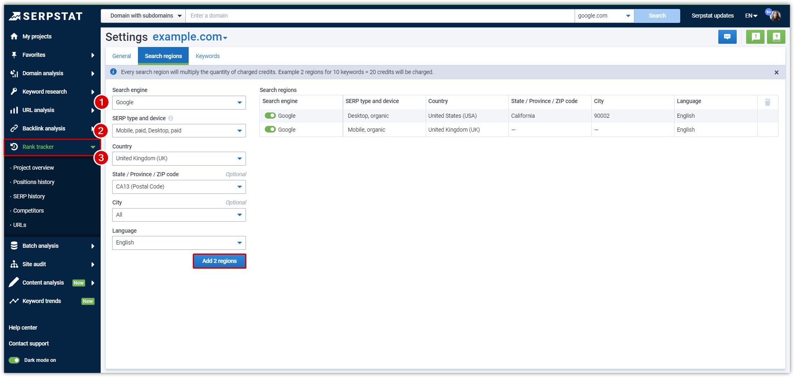Screen dimensions: 794x377
Task: Open Serpstat updates link
Action: click(x=713, y=16)
